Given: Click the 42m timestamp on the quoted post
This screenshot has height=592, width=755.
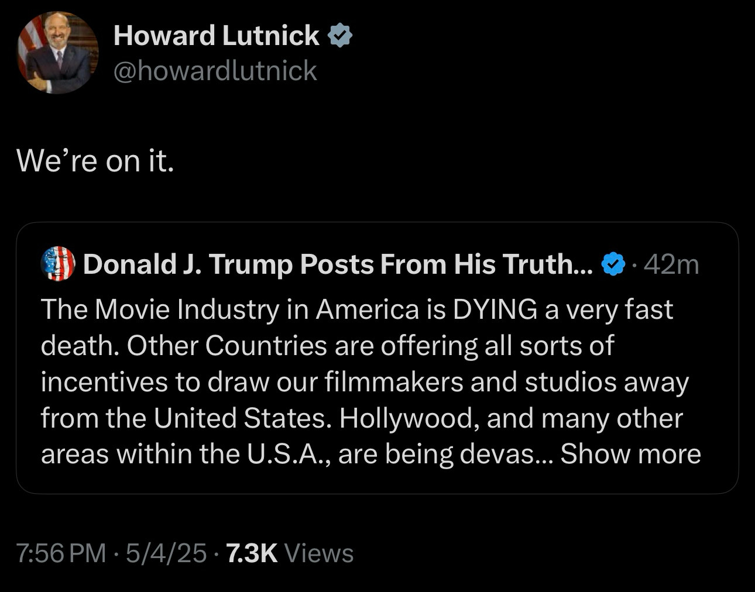Looking at the screenshot, I should [671, 265].
